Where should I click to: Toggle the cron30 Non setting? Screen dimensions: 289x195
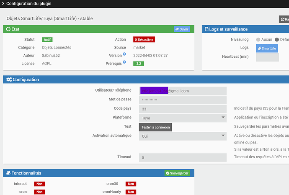coord(131,184)
